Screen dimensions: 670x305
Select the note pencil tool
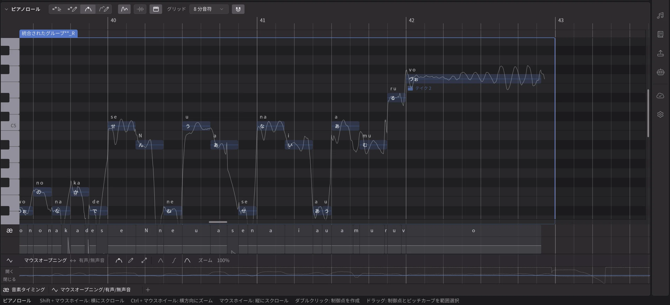(x=72, y=9)
